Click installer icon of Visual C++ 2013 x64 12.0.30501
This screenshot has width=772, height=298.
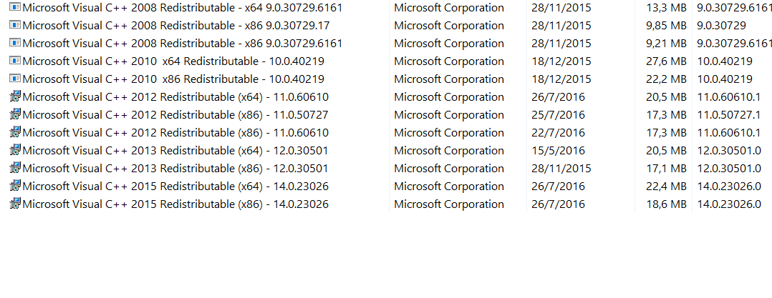coord(15,150)
